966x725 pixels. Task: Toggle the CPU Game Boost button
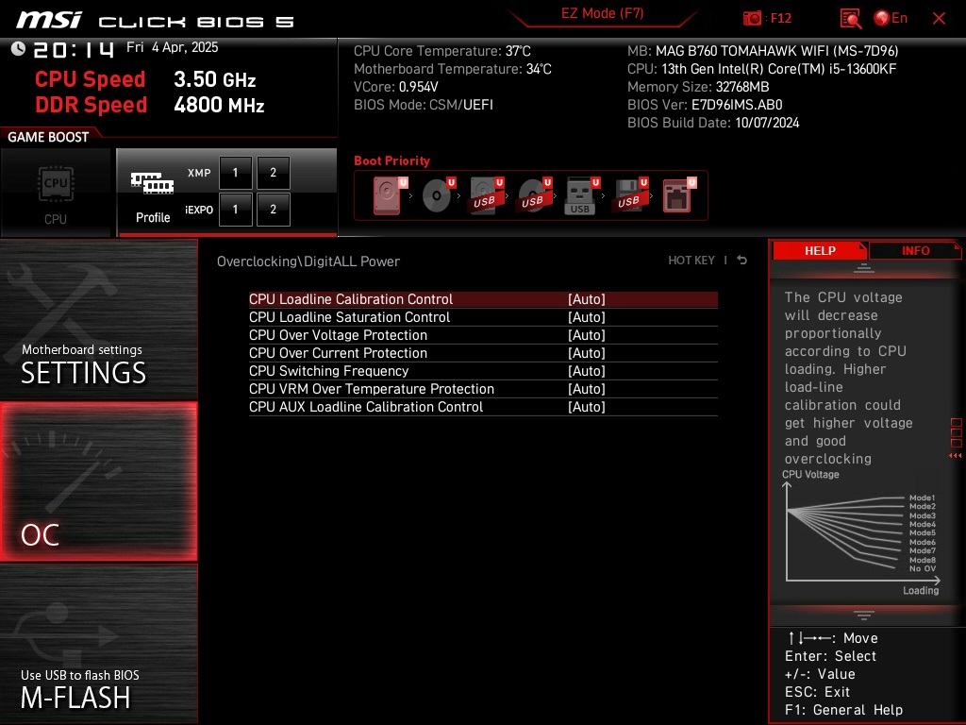coord(56,193)
